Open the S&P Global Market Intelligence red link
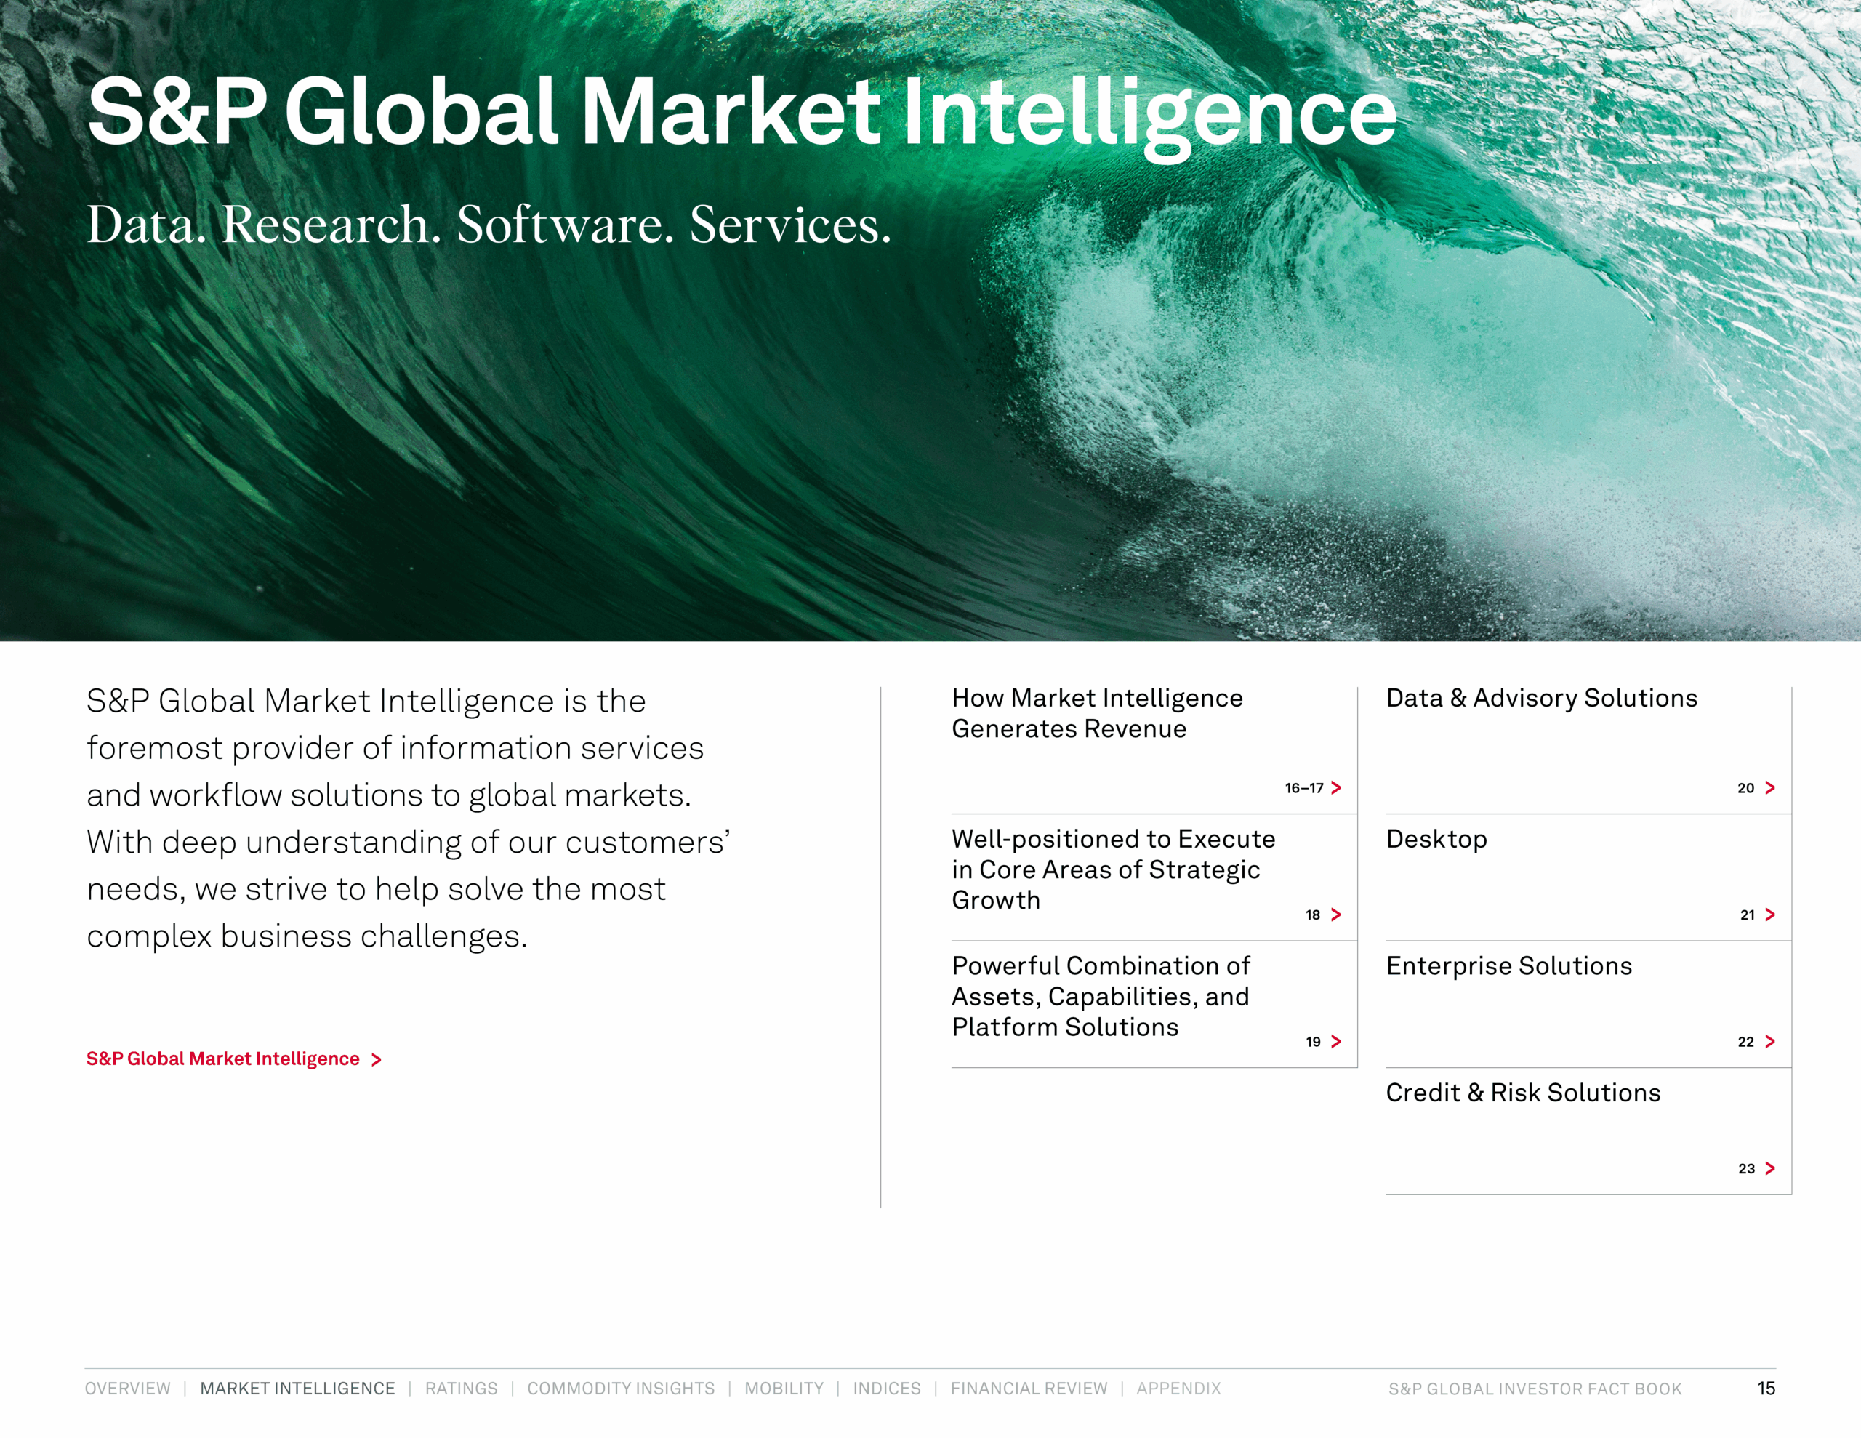This screenshot has width=1861, height=1438. coord(222,1059)
